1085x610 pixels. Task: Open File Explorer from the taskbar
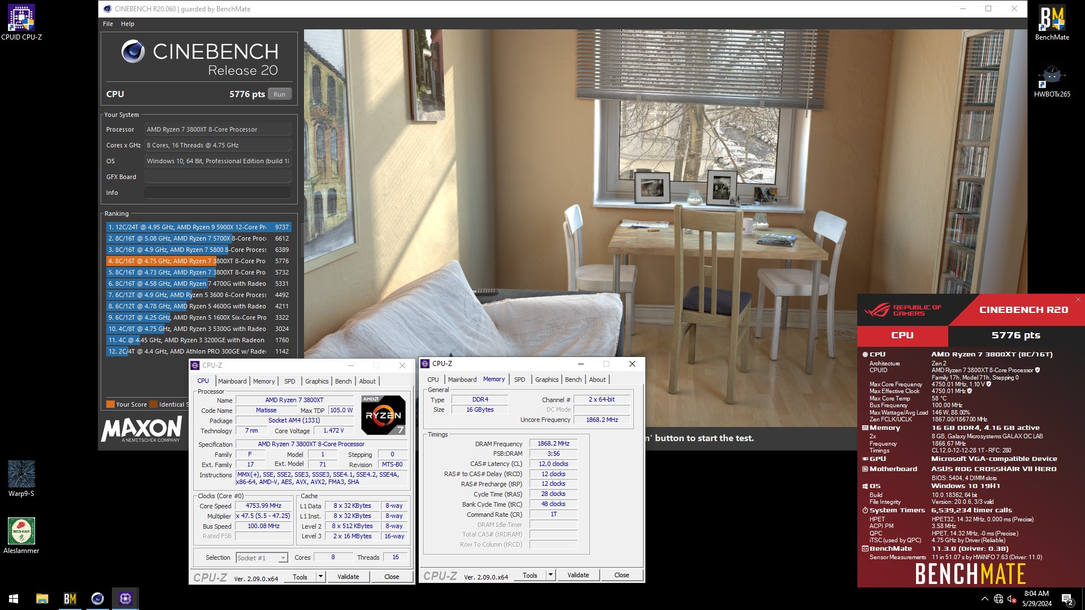coord(42,599)
